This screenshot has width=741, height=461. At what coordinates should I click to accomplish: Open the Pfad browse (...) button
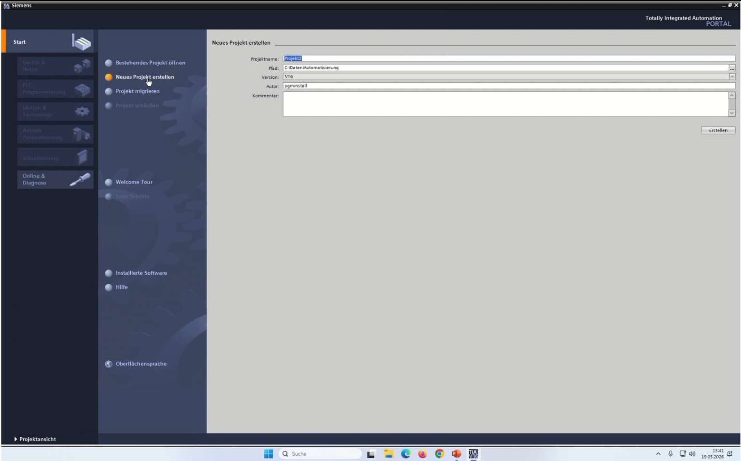coord(732,68)
